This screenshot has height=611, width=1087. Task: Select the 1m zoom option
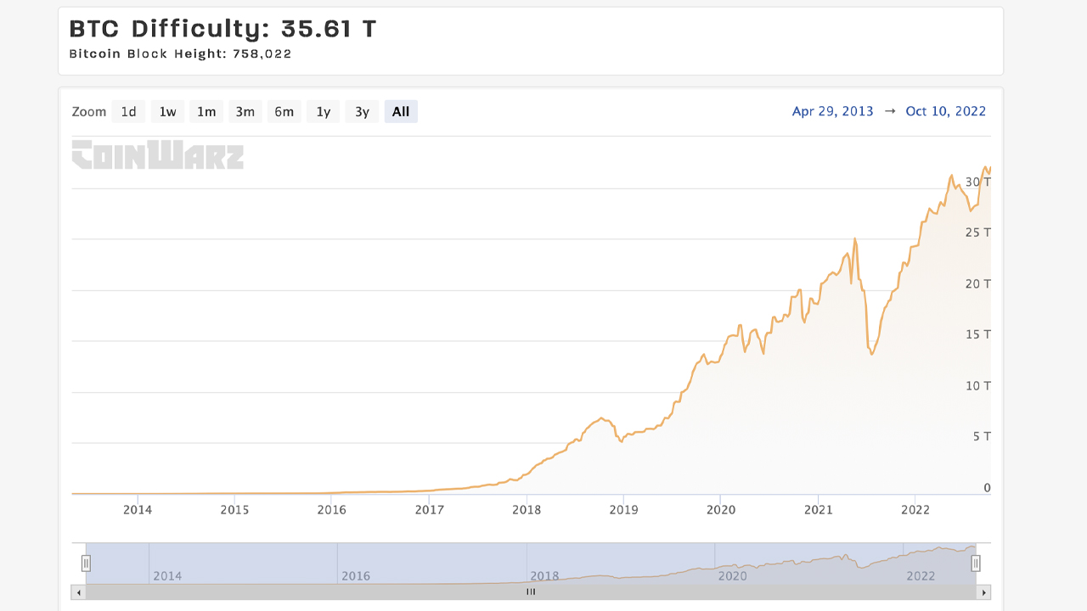coord(206,112)
